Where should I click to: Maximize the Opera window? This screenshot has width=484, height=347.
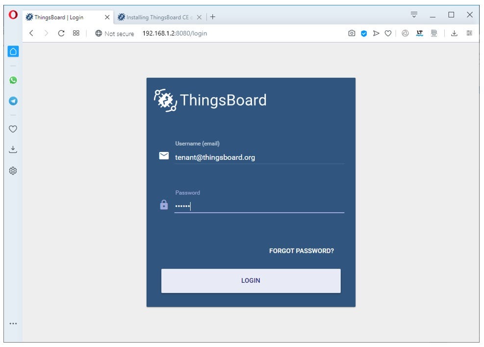point(451,15)
